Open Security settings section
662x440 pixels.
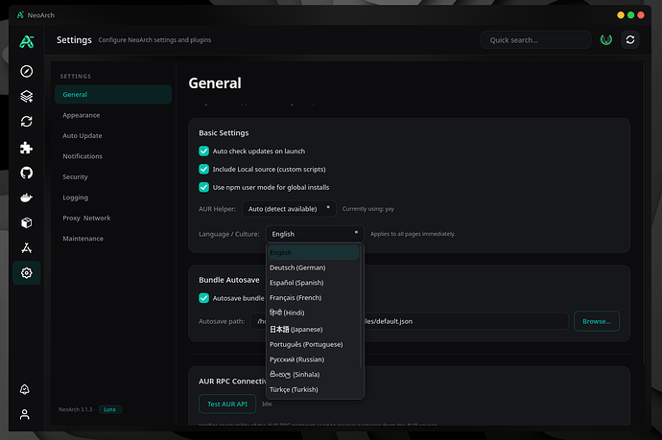tap(113, 176)
